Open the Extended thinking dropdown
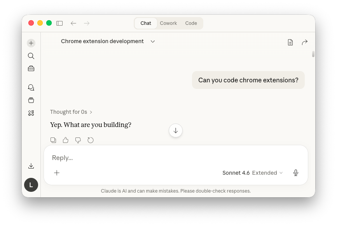 click(x=267, y=173)
